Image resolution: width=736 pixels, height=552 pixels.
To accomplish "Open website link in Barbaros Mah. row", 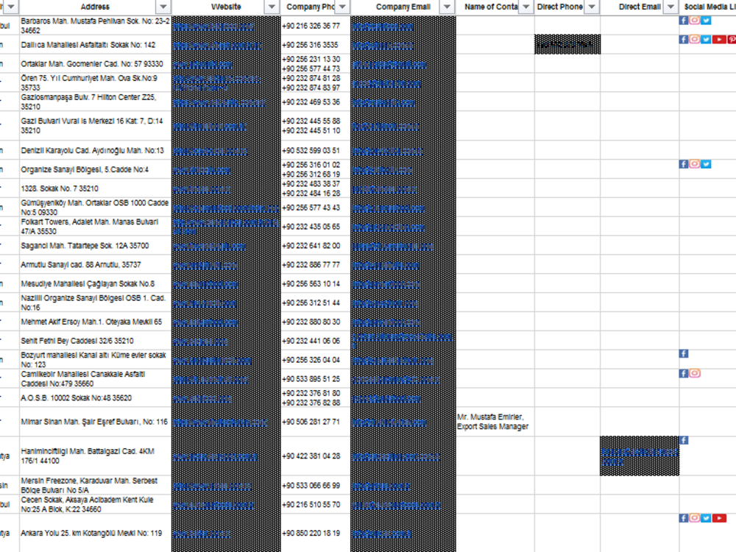I will pos(213,26).
